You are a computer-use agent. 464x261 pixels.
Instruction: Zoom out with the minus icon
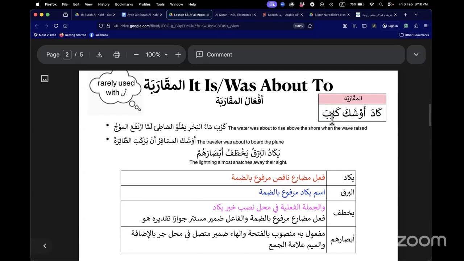[136, 54]
